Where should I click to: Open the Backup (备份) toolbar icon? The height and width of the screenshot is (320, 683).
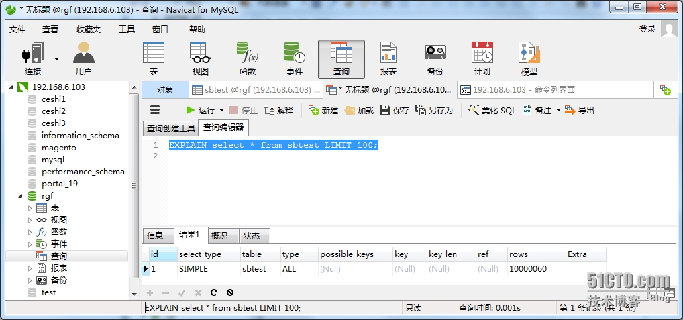pos(435,59)
